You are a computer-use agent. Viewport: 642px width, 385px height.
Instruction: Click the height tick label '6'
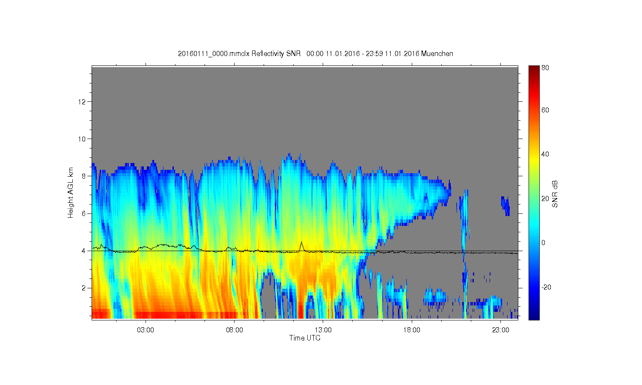click(83, 213)
